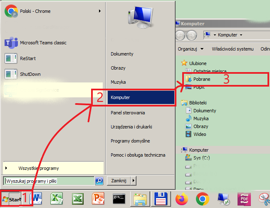
Task: Click the Wyszukaj programy i pliki field
Action: 48,181
